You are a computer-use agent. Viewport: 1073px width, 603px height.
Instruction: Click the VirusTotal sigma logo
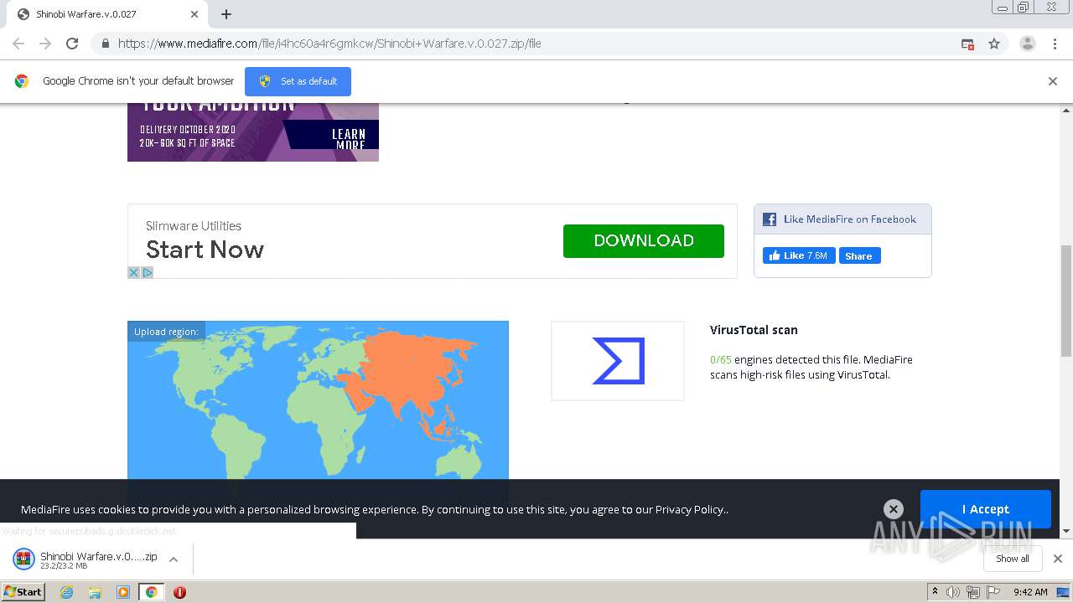(x=618, y=361)
